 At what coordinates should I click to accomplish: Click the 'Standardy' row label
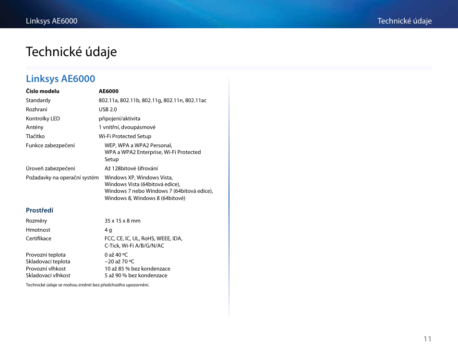38,100
